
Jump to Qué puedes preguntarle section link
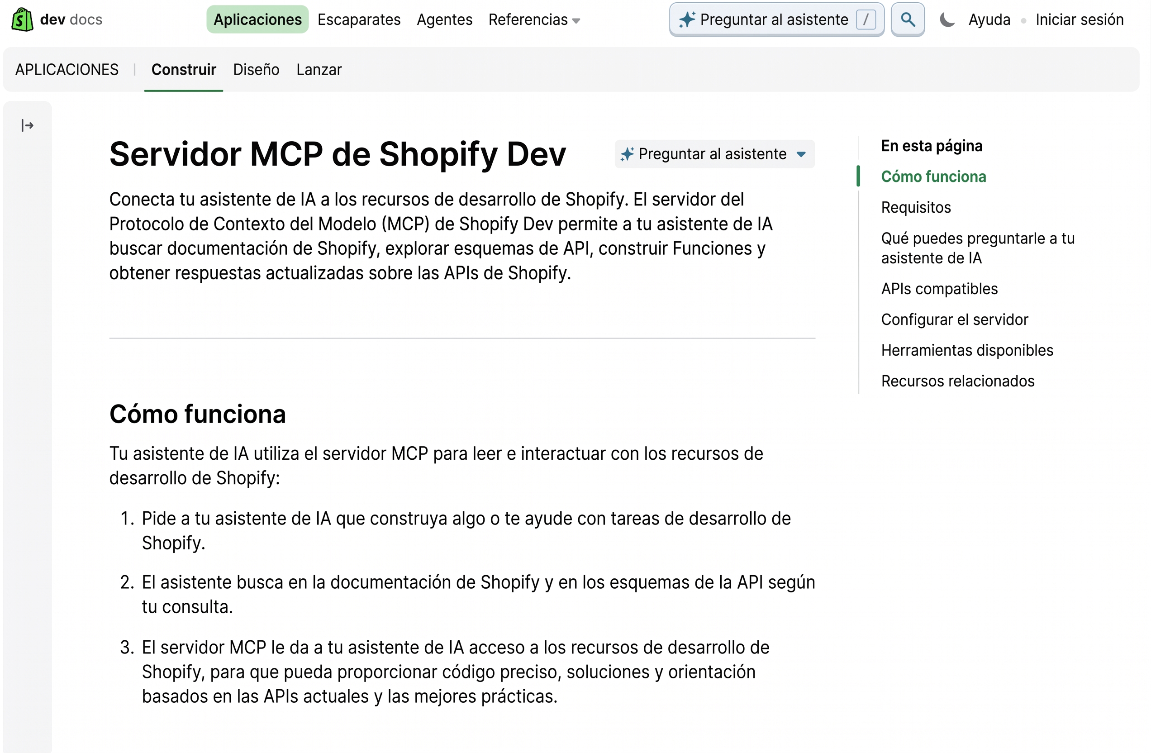978,248
